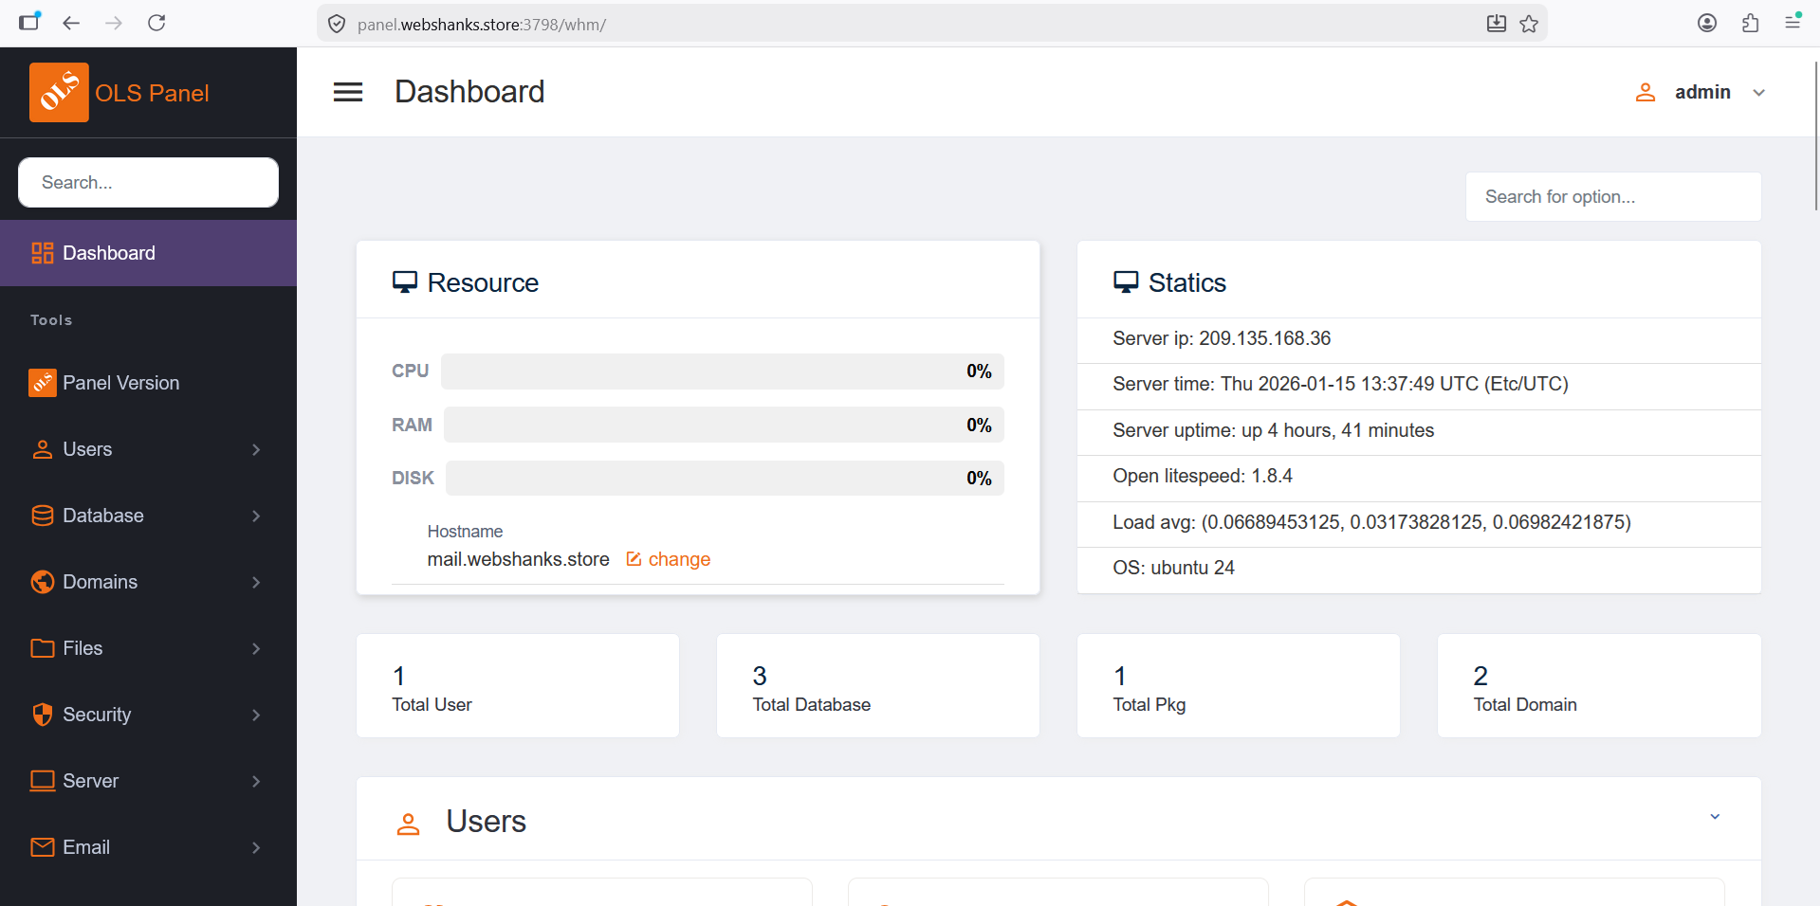Open the Security menu label
The height and width of the screenshot is (906, 1820).
tap(97, 715)
